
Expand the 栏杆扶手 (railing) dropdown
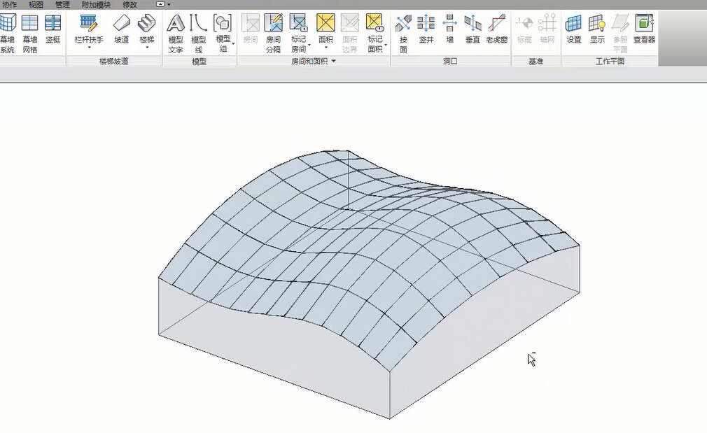coord(89,47)
